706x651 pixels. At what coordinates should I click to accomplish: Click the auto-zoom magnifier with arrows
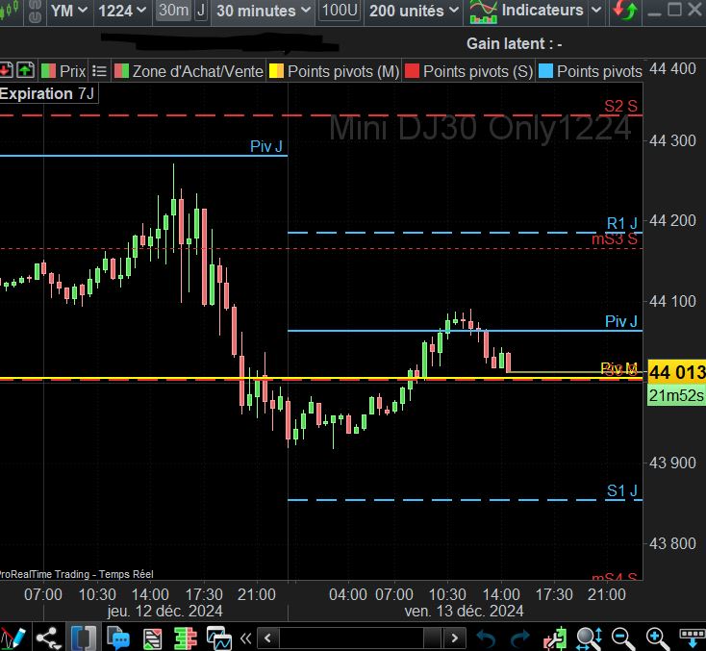590,638
